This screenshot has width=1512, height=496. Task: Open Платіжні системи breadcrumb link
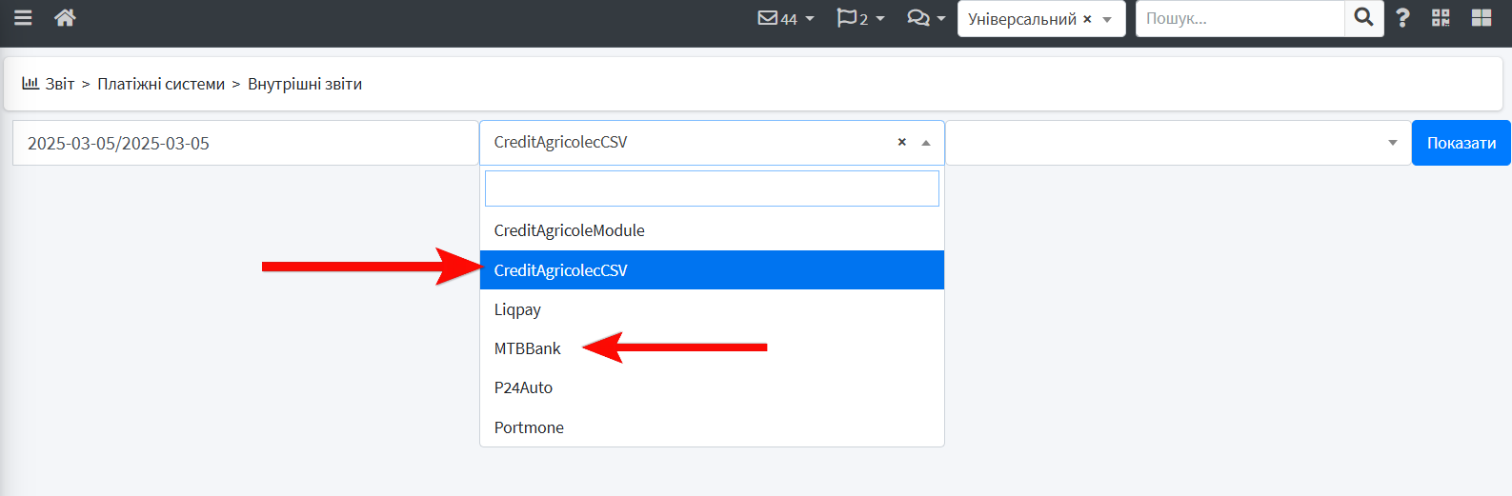161,84
